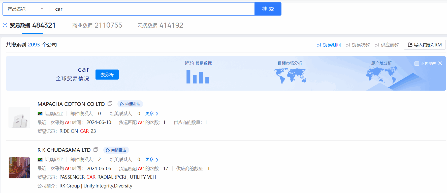Copy the R K CHUDASAMA LTD company name
Screen dimensions: 447x193
click(x=96, y=150)
